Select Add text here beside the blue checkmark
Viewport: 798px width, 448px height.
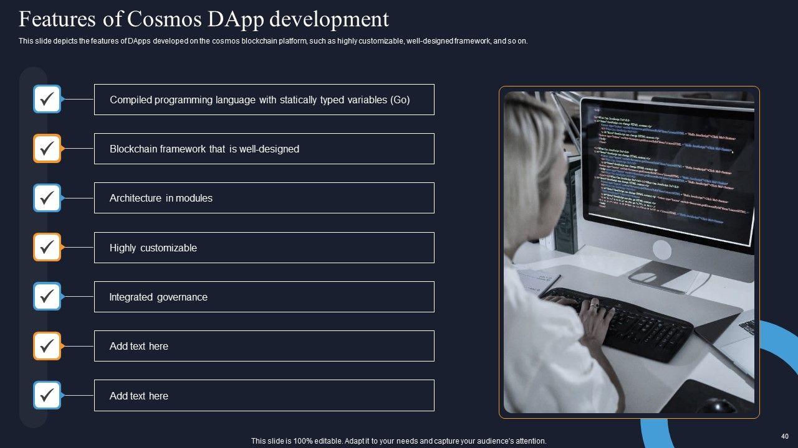pos(264,396)
